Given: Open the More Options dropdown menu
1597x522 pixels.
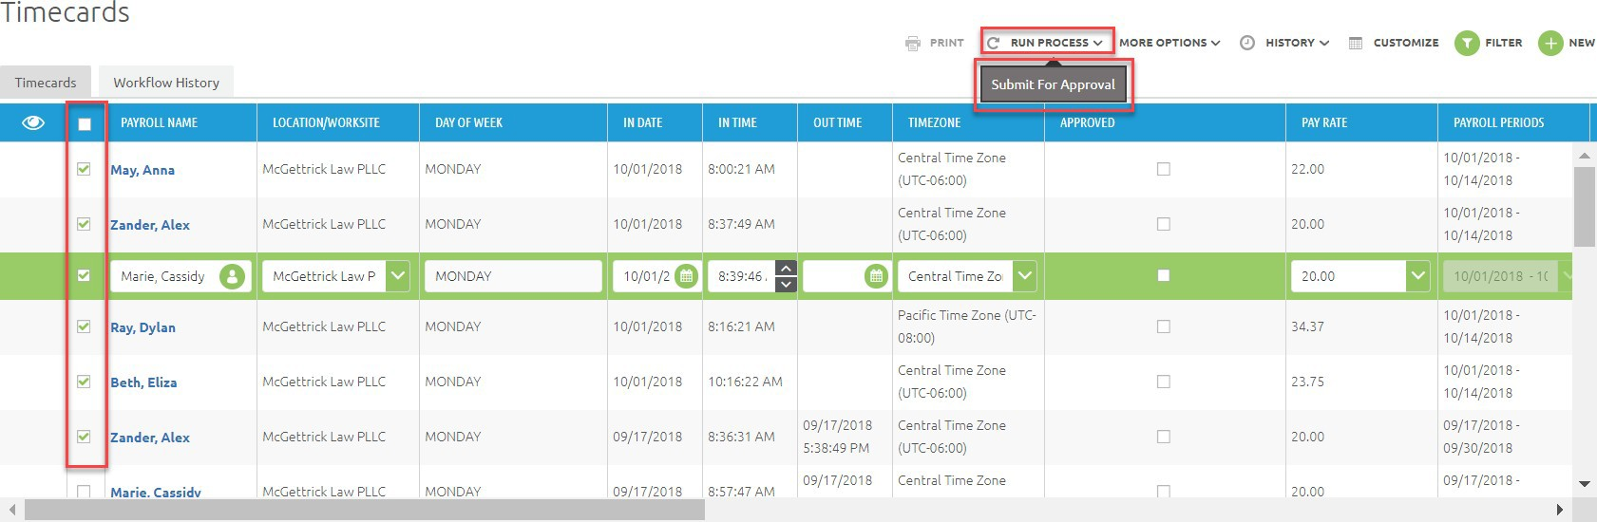Looking at the screenshot, I should tap(1169, 43).
